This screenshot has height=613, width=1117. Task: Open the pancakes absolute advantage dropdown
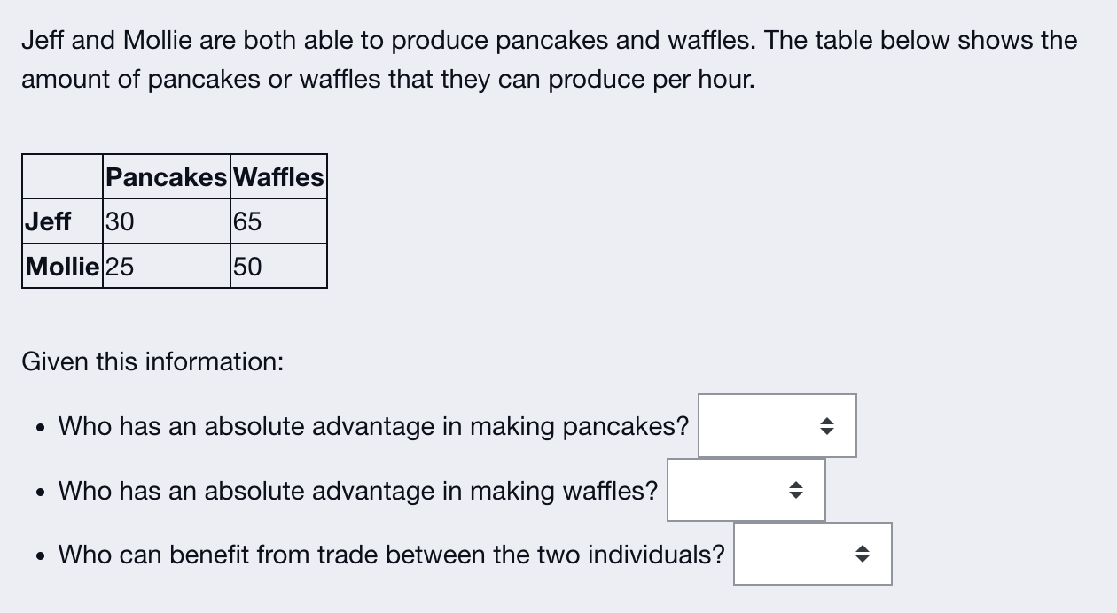pyautogui.click(x=777, y=426)
